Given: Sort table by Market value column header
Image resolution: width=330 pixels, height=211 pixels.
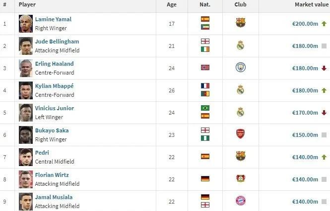Looking at the screenshot, I should click(312, 4).
